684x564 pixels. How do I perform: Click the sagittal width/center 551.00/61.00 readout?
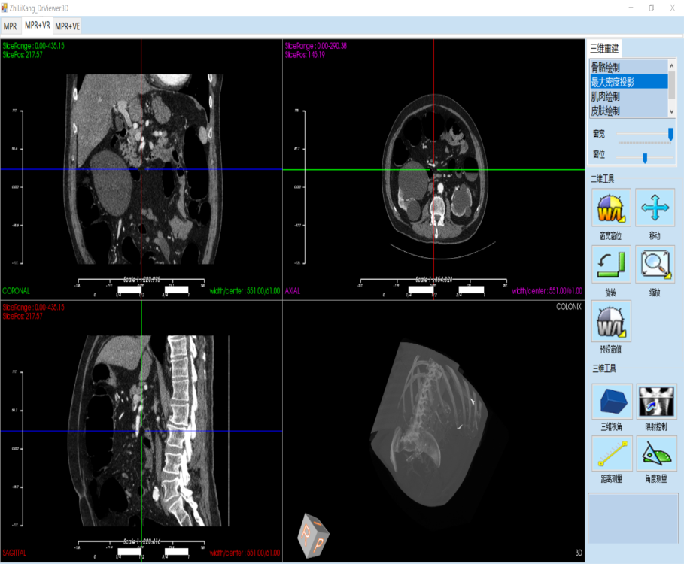coord(245,553)
